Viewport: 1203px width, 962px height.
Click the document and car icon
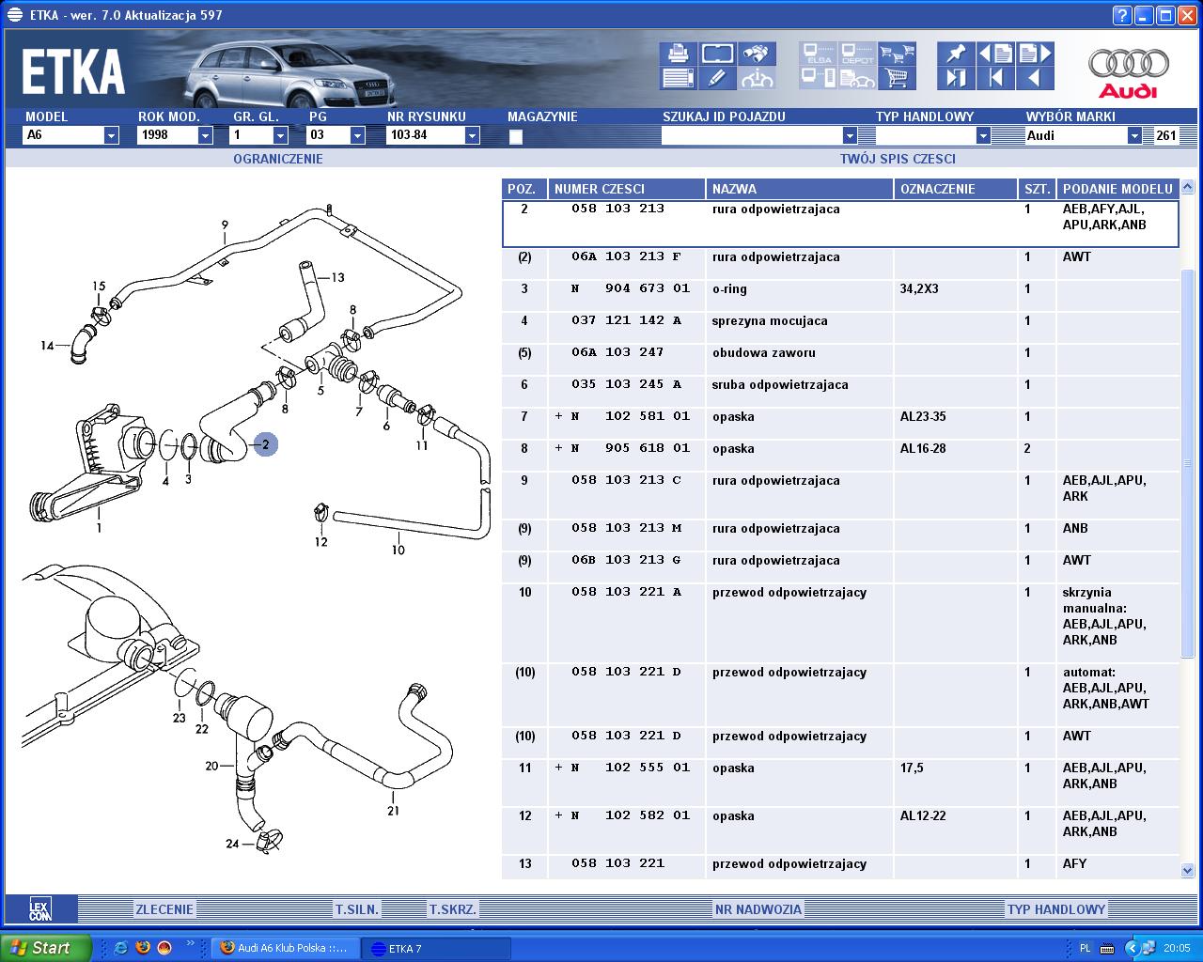[x=857, y=78]
